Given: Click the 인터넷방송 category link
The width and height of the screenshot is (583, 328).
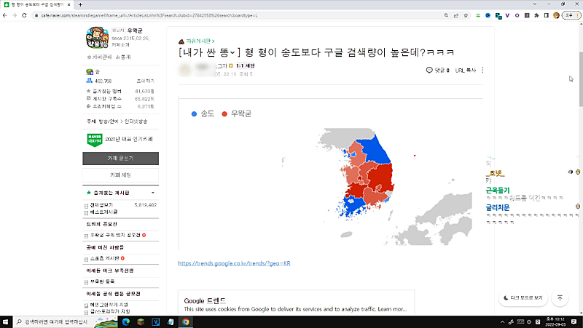Looking at the screenshot, I should (x=136, y=121).
